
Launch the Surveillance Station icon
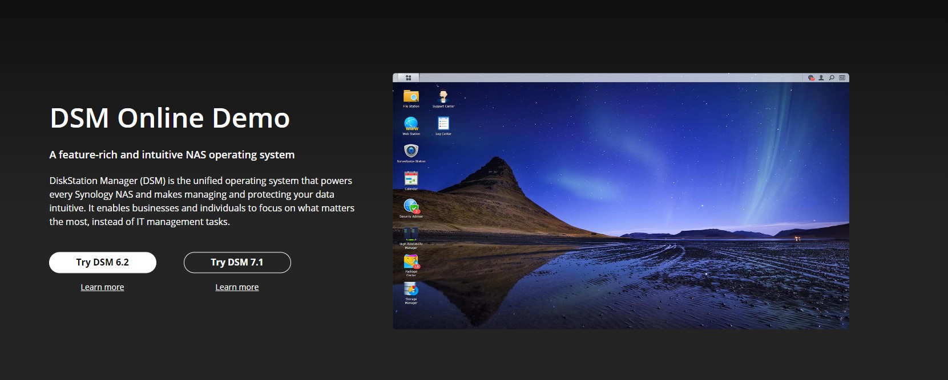point(411,153)
